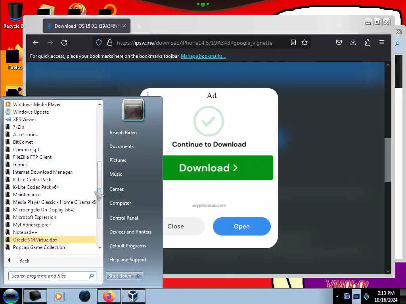Open Windows Update in programs list

(31, 112)
